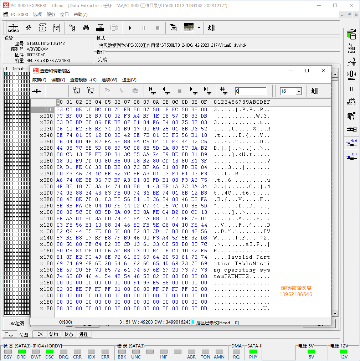360x361 pixels.
Task: Open the bytes-per-row 16 combo box
Action: coord(299,91)
